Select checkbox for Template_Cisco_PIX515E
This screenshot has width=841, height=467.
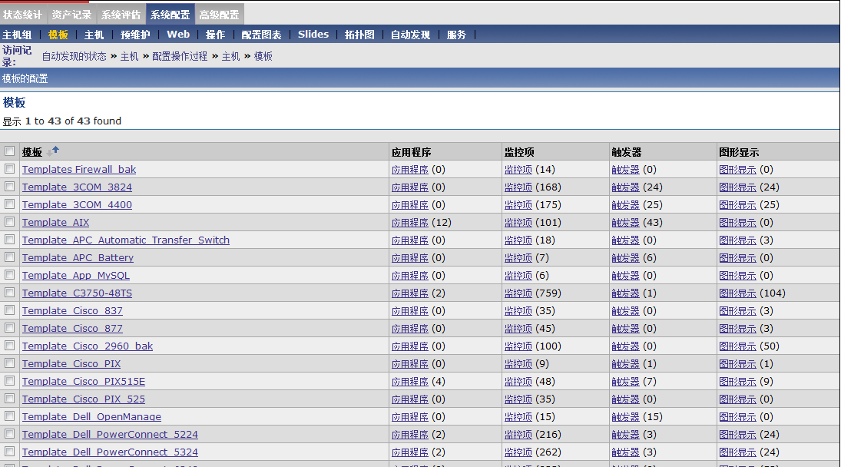[10, 381]
